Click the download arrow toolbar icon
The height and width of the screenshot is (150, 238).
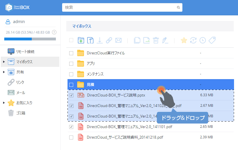(x=100, y=40)
